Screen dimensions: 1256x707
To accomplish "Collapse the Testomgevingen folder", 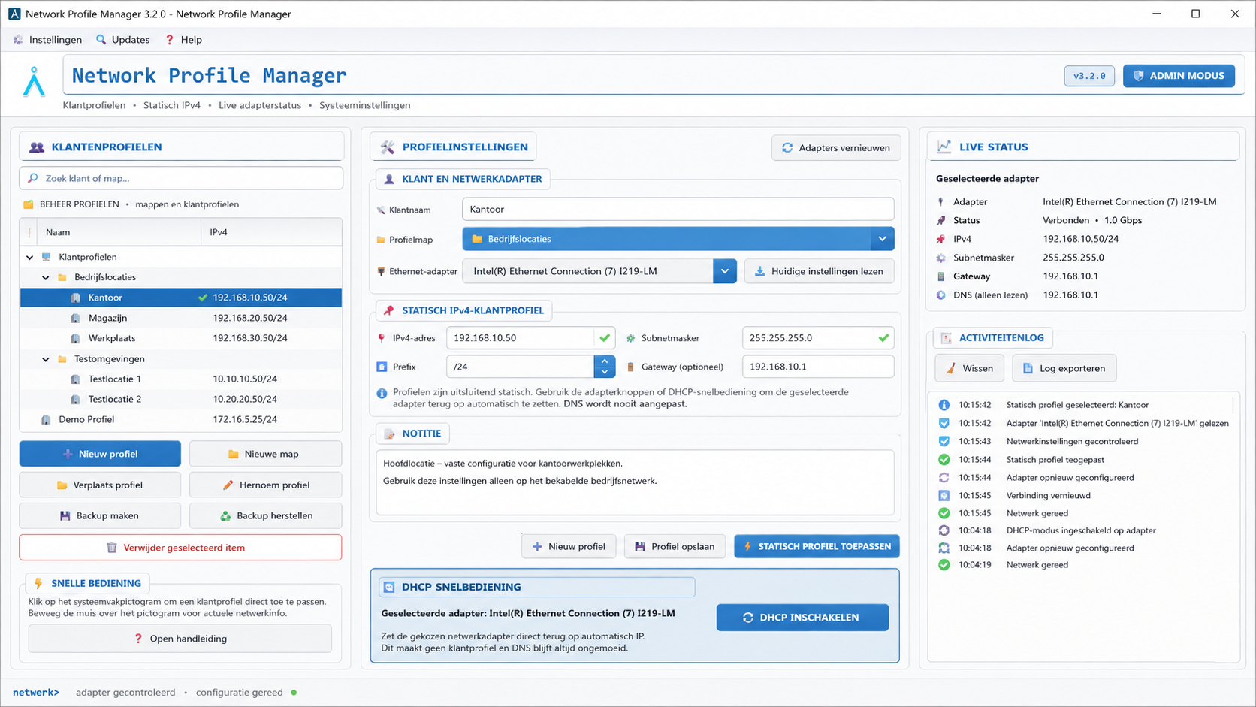I will tap(46, 359).
